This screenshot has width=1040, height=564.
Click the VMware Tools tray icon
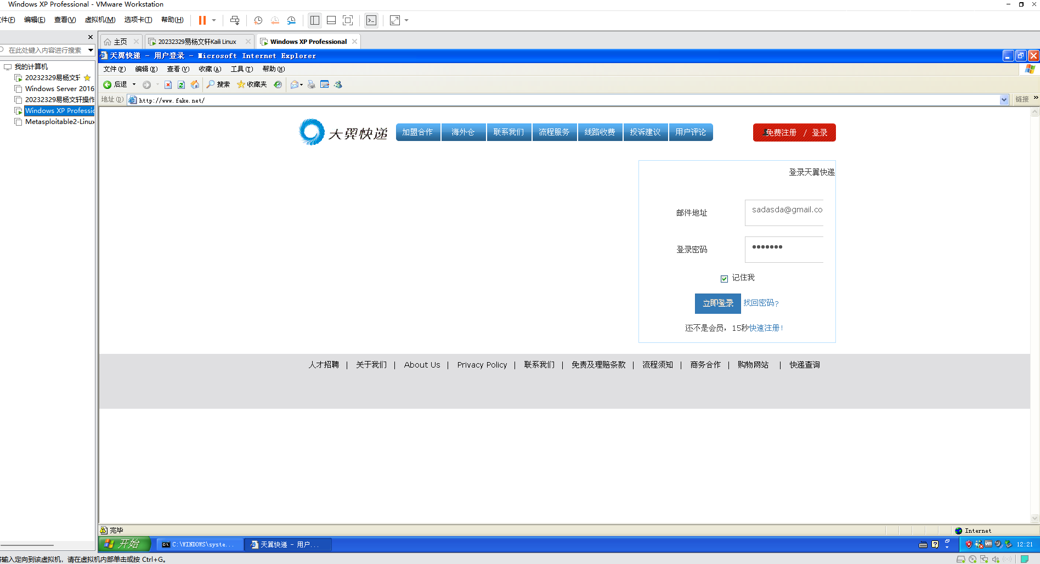pyautogui.click(x=988, y=544)
